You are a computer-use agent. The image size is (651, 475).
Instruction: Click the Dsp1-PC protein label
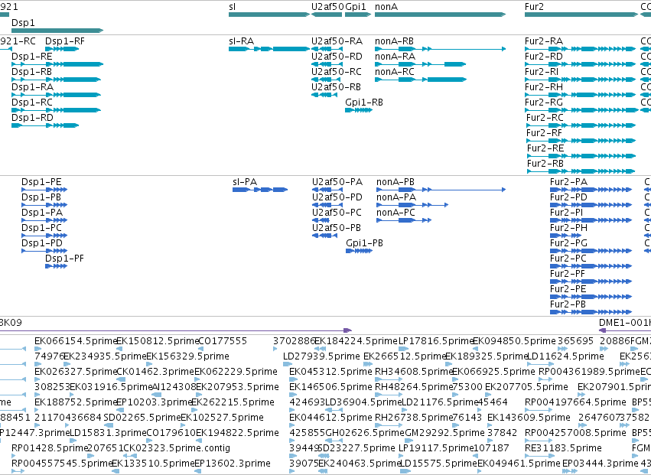[41, 229]
